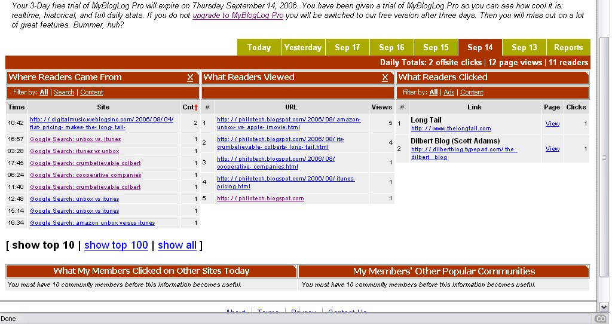Filter clicked links by Ads
This screenshot has width=612, height=324.
tap(449, 92)
